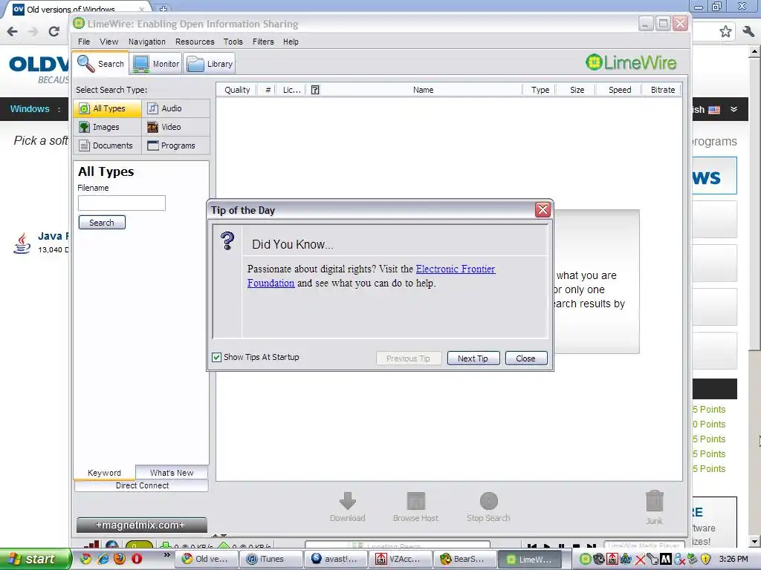Switch to the Keyword tab
The height and width of the screenshot is (570, 761).
pyautogui.click(x=104, y=473)
